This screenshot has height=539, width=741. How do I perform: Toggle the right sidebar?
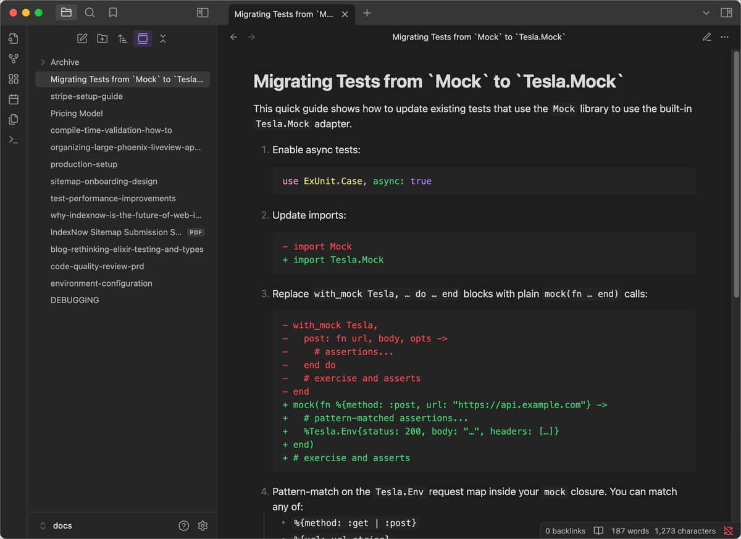click(x=726, y=13)
